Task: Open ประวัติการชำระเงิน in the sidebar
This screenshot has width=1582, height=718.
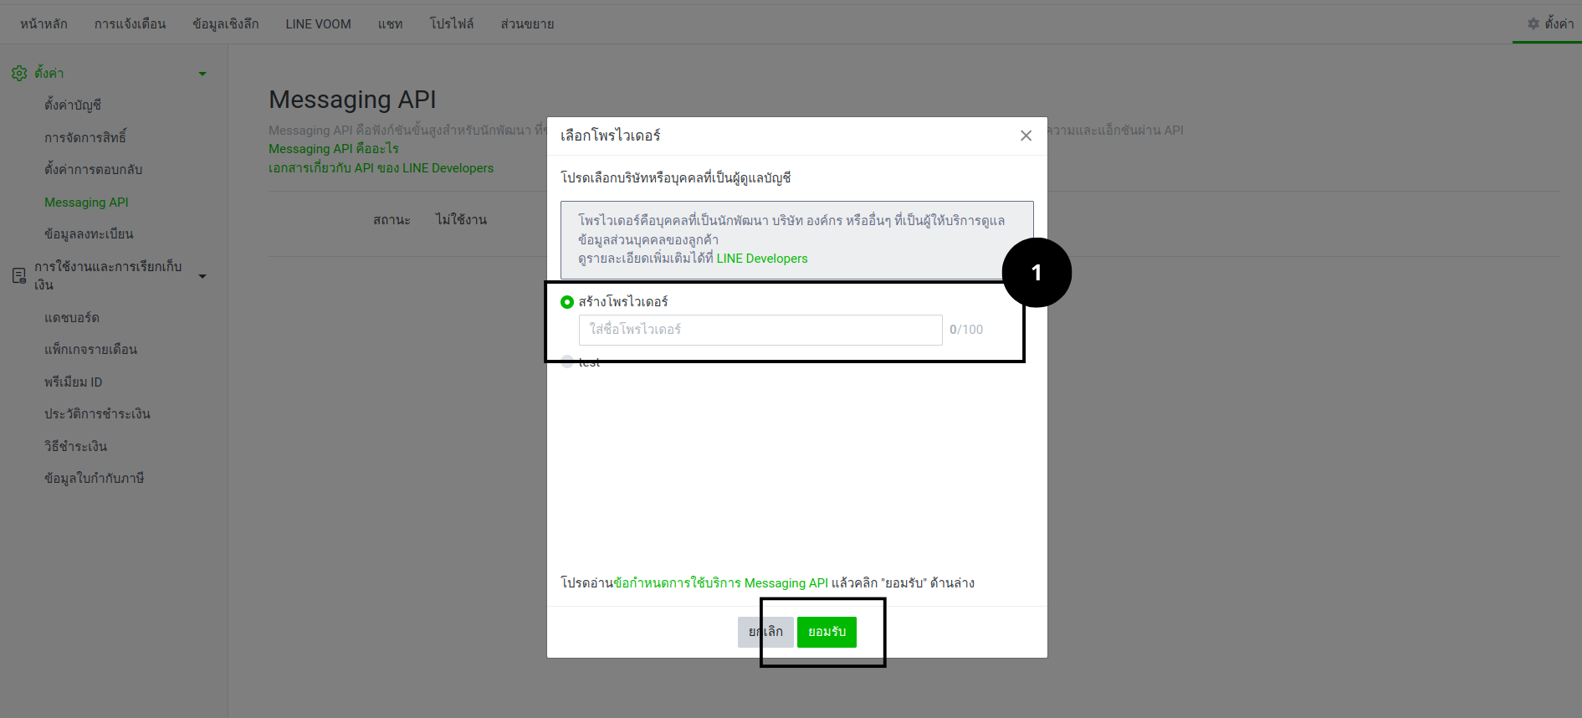Action: 98,414
